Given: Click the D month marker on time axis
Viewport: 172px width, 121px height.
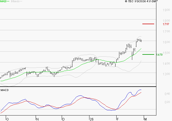Looking at the screenshot, I should pyautogui.click(x=63, y=119).
